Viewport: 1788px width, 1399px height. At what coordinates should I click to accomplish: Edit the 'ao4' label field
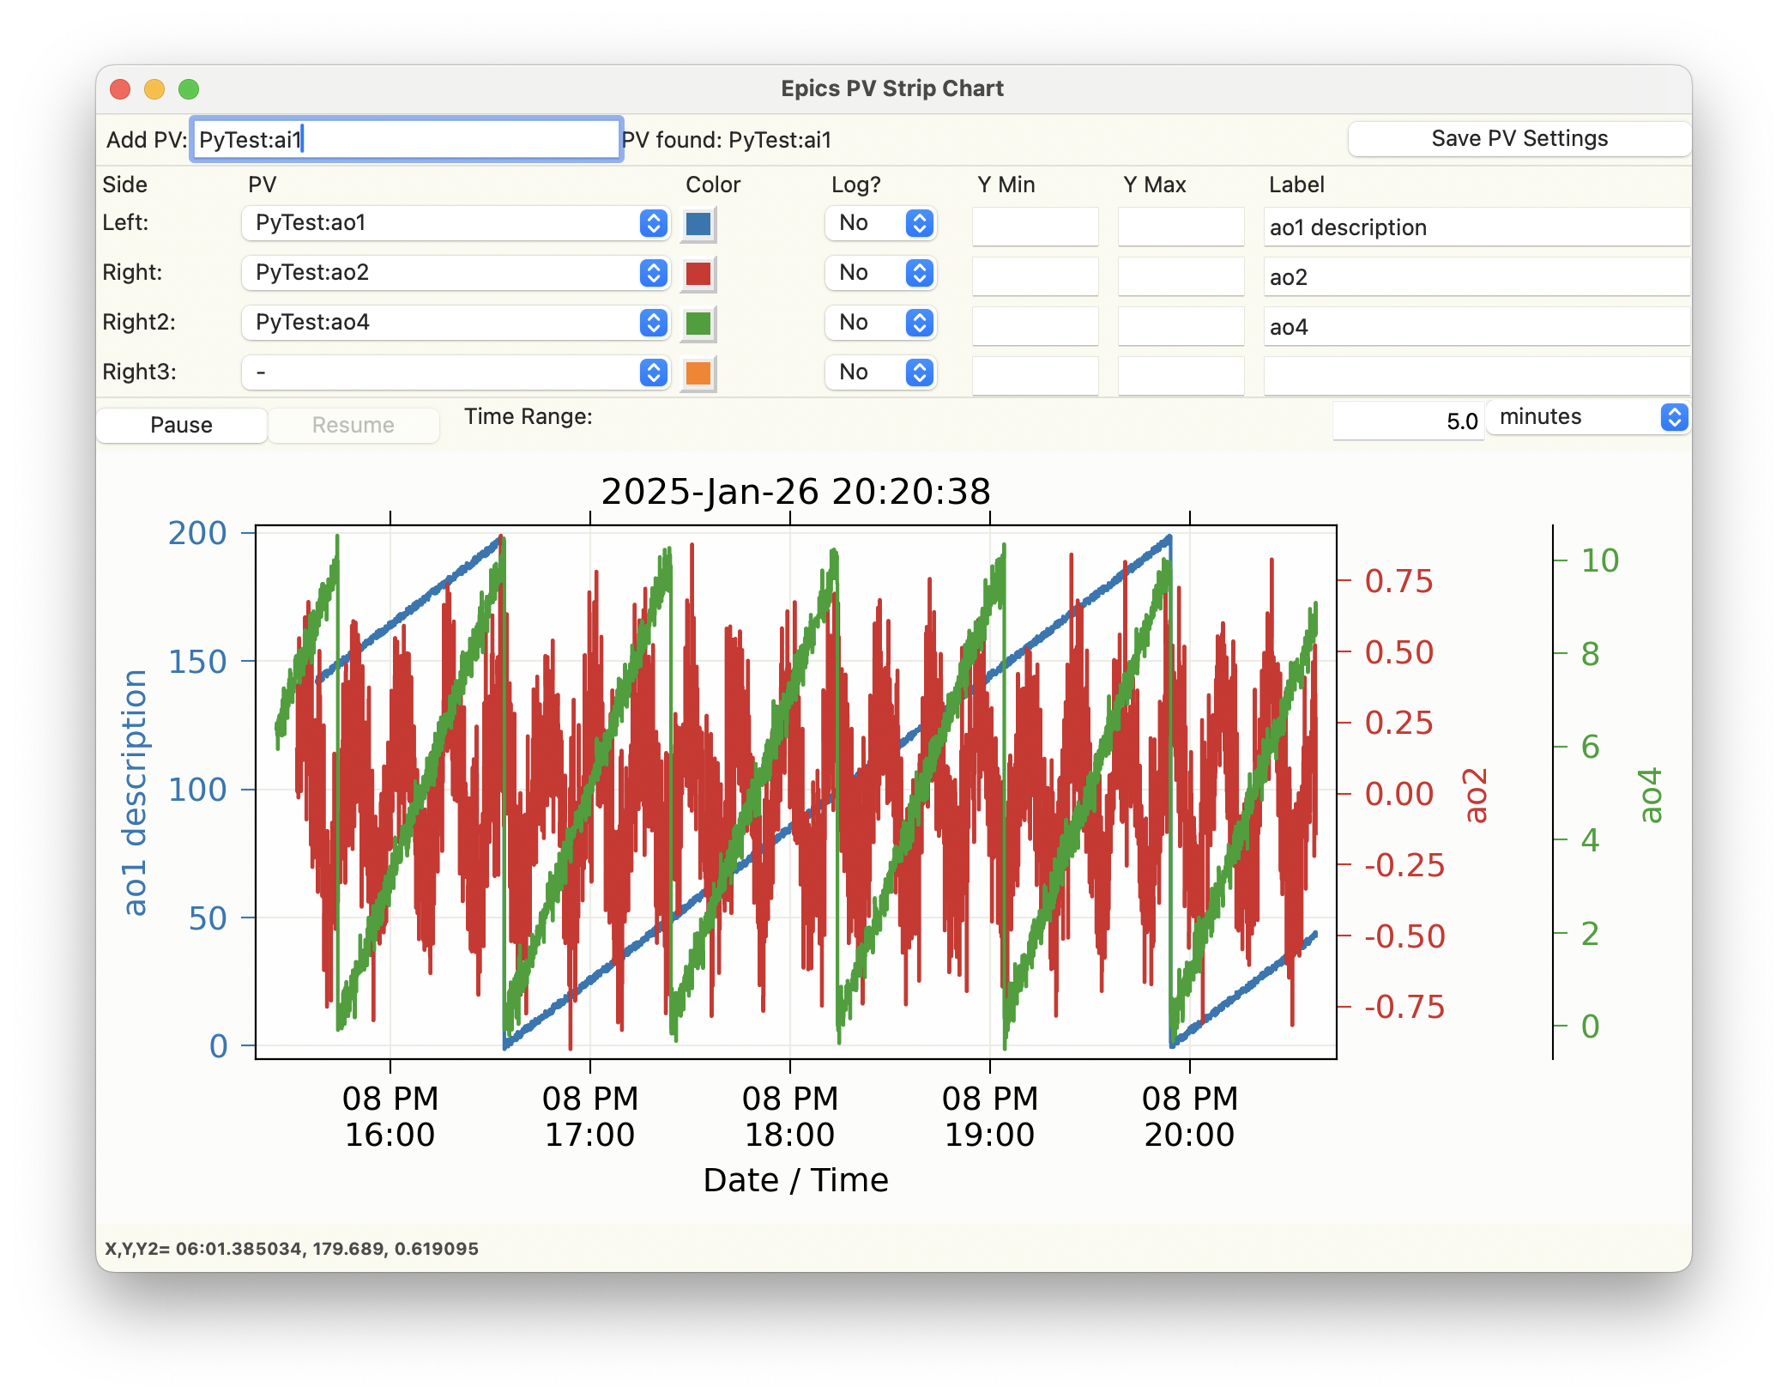click(x=1477, y=326)
